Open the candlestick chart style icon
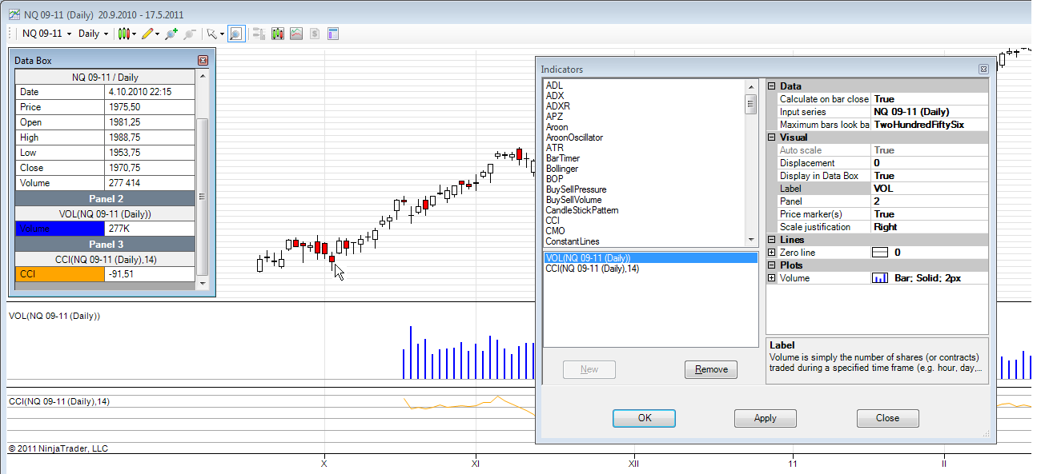1037x474 pixels. click(x=124, y=34)
